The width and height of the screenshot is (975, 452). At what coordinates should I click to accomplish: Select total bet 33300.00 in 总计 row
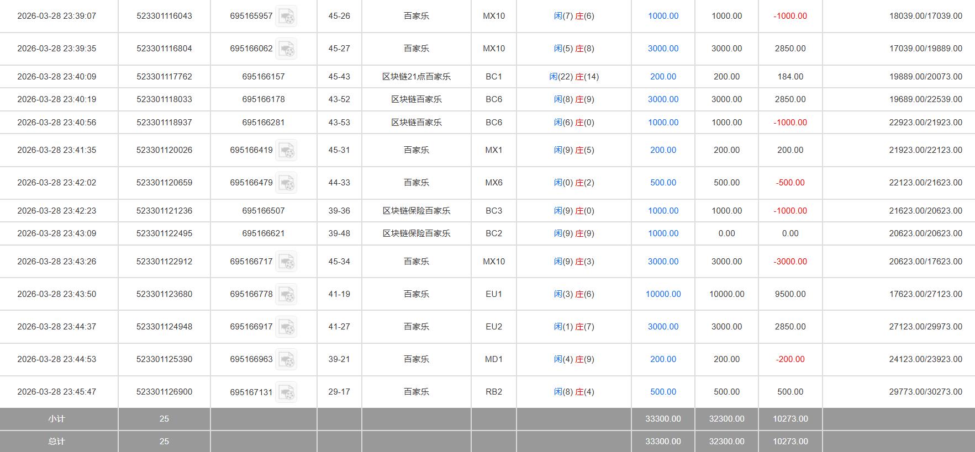point(663,442)
